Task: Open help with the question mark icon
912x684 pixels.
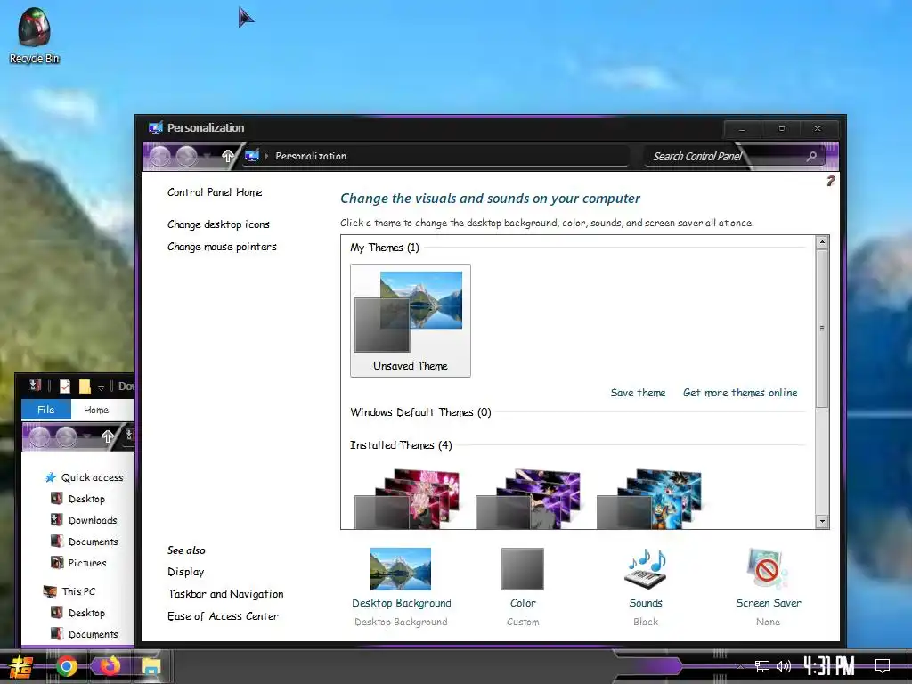Action: [x=831, y=181]
